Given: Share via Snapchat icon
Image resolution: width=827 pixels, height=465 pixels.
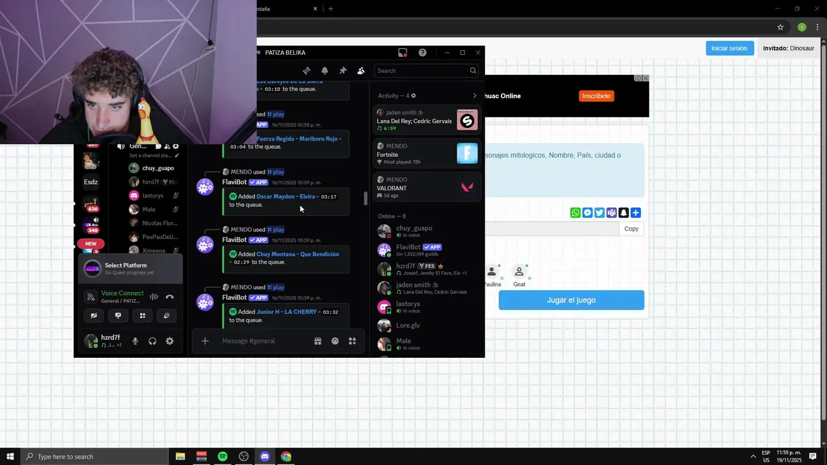Looking at the screenshot, I should point(623,212).
